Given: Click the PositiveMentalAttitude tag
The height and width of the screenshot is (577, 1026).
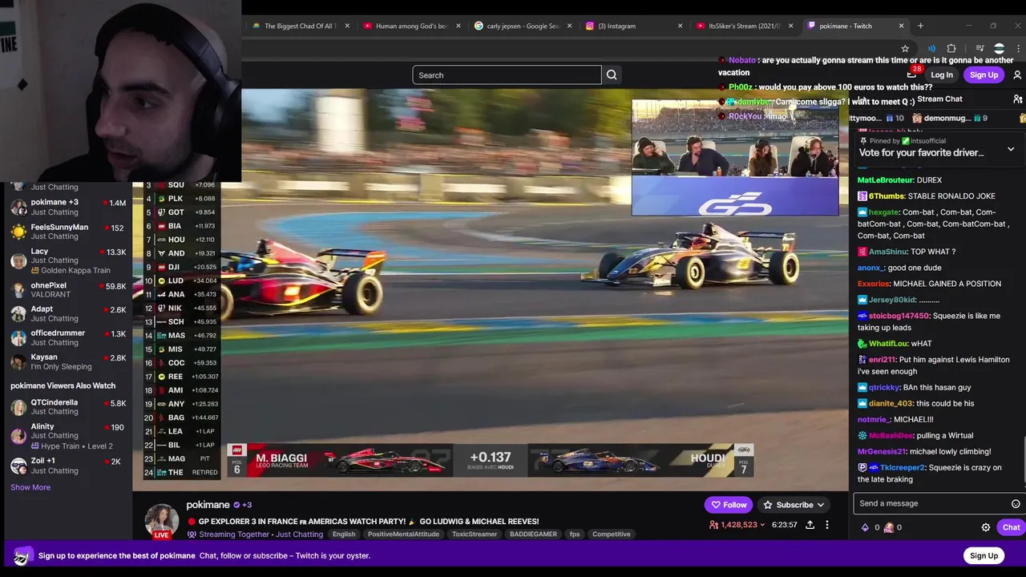Looking at the screenshot, I should click(x=403, y=535).
